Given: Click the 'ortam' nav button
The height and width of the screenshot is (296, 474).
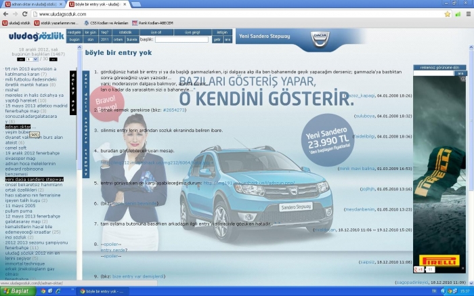Looking at the screenshot, I should (x=118, y=39).
